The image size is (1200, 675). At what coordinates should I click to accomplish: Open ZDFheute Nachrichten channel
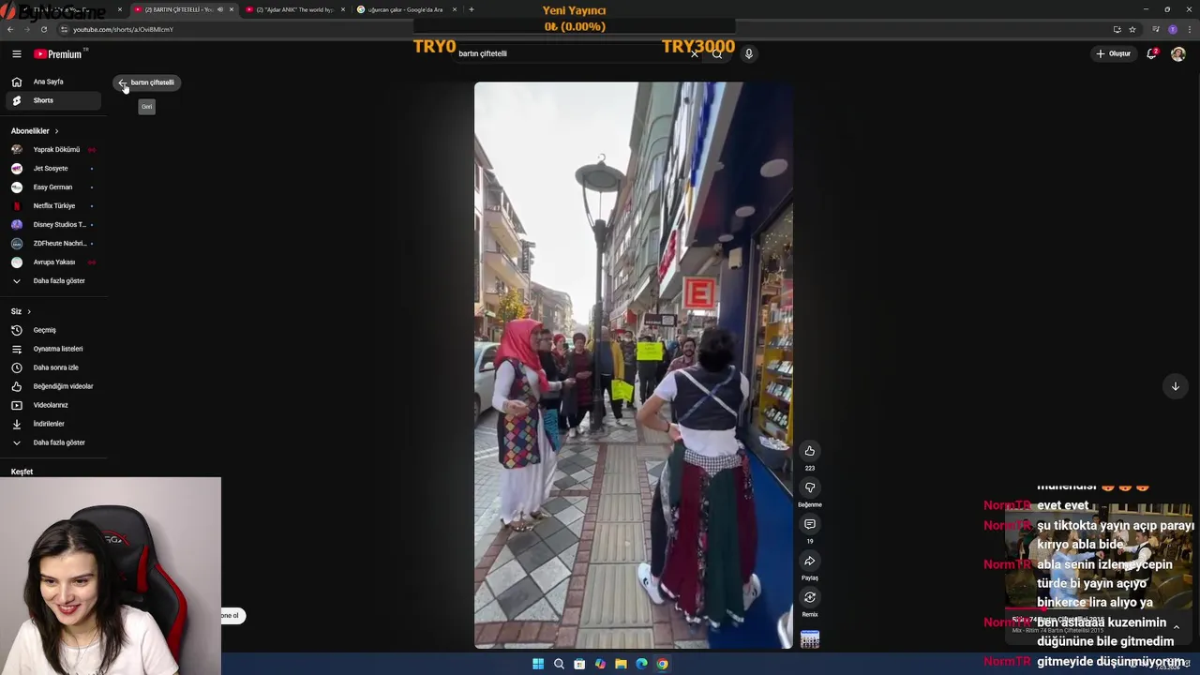52,244
